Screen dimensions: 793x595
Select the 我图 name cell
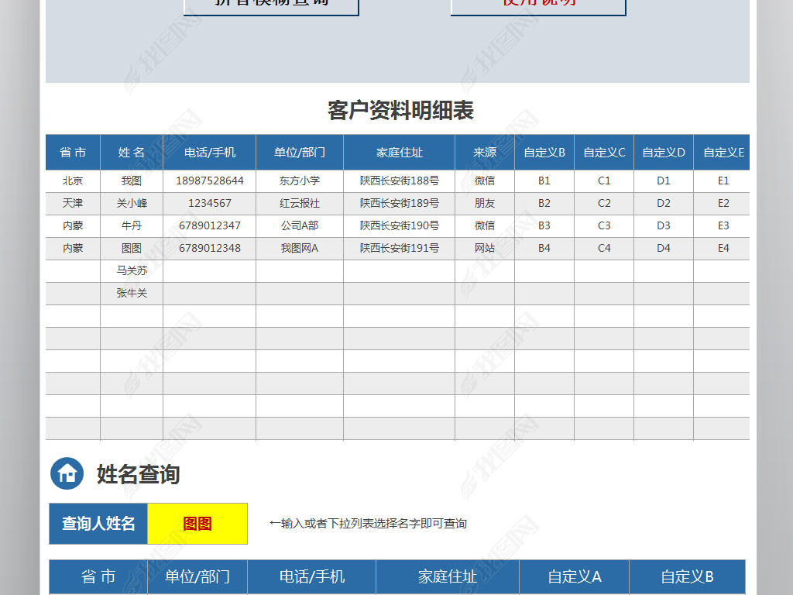132,181
